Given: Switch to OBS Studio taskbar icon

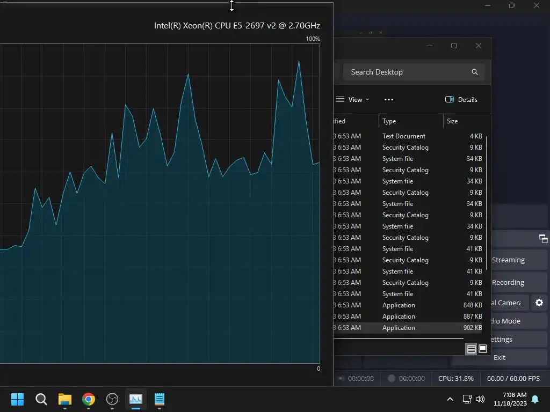Looking at the screenshot, I should coord(112,399).
